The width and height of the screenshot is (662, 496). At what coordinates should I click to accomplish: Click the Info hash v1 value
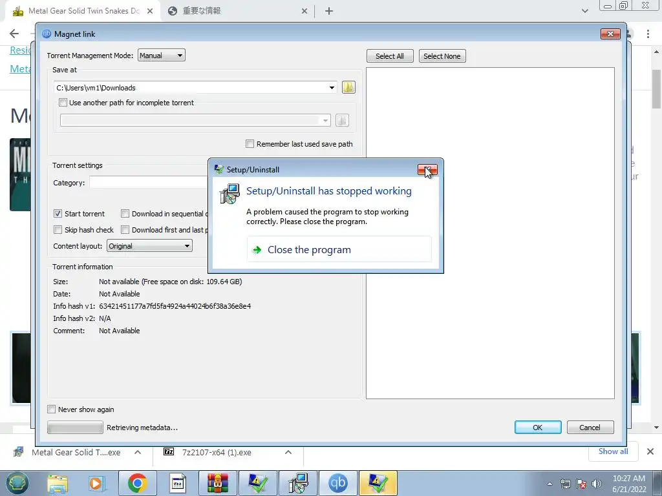(175, 306)
